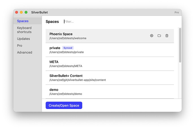Click the SilverBullet window title
Viewport: 195px width, 129px height.
(39, 12)
